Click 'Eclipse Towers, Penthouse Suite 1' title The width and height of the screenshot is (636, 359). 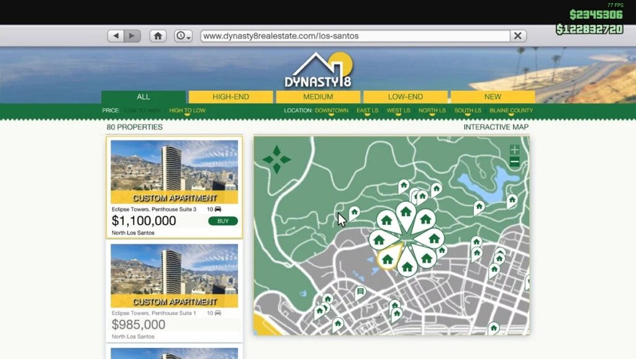154,313
